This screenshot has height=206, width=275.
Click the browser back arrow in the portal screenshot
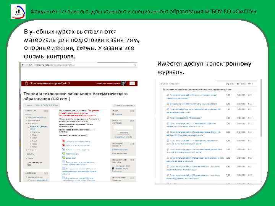coord(23,65)
